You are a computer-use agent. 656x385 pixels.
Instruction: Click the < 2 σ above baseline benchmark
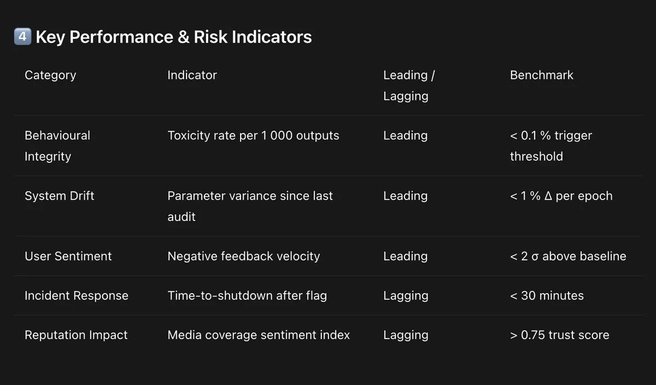pos(568,256)
